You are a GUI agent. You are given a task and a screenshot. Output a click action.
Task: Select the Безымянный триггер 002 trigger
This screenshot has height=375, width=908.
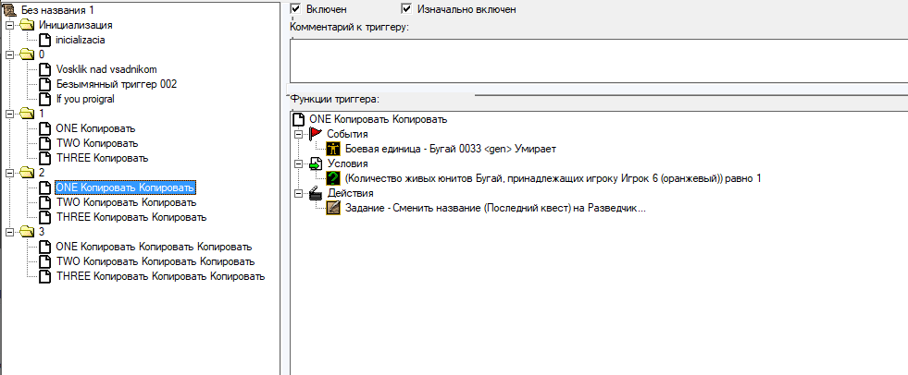[x=116, y=84]
